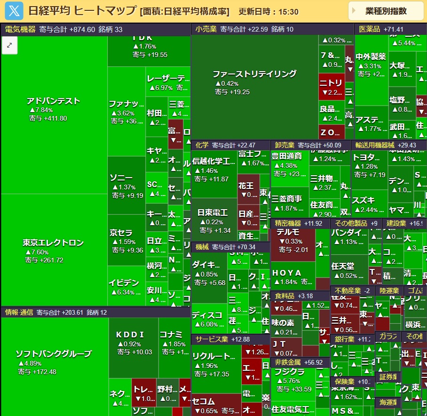Open the 保険業 sector header
Screen dimensions: 427x416
tap(352, 382)
